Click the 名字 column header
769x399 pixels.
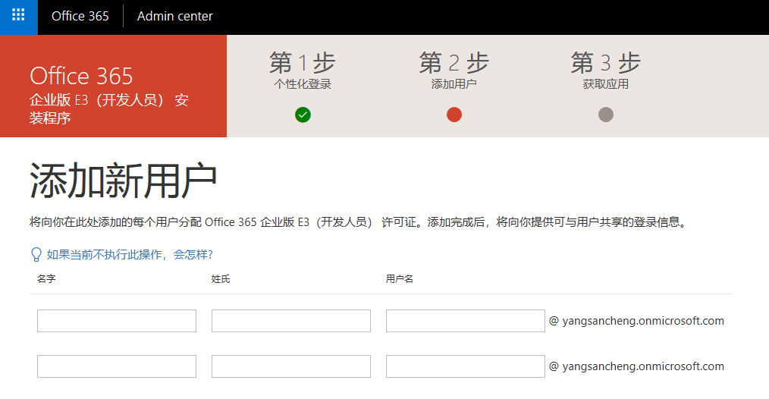[x=46, y=278]
